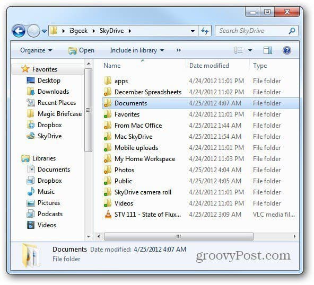Click the Open toolbar button
The height and width of the screenshot is (285, 314).
[81, 50]
